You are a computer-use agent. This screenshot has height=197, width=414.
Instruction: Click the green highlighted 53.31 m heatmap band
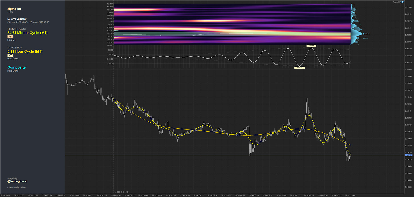232,34
